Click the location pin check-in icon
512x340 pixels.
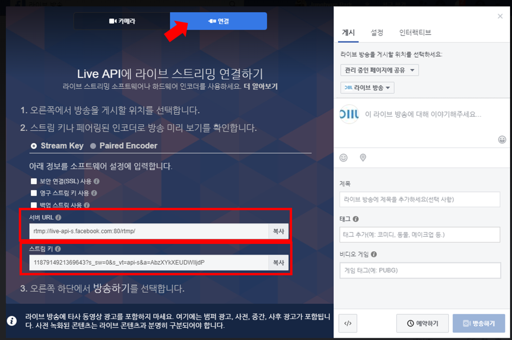tap(363, 157)
